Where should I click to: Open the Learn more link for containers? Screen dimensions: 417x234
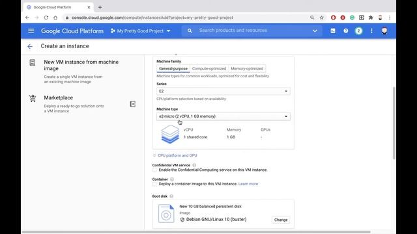pos(248,184)
